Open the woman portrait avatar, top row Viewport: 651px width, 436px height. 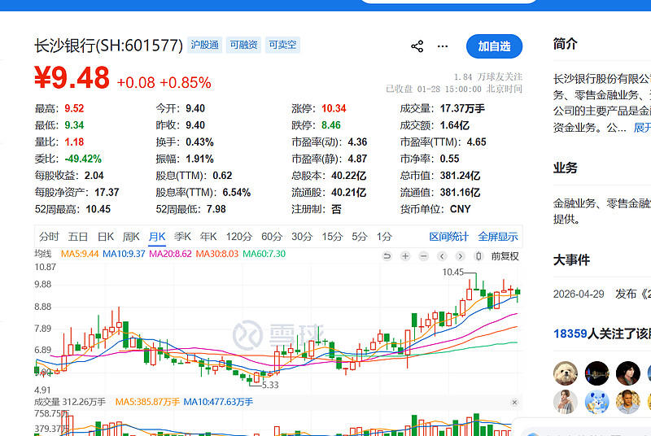(627, 373)
